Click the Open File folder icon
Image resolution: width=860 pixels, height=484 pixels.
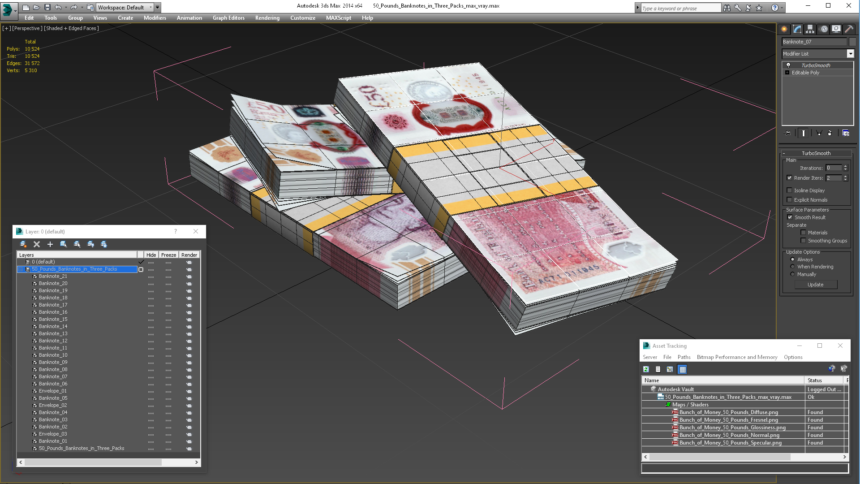click(x=37, y=7)
